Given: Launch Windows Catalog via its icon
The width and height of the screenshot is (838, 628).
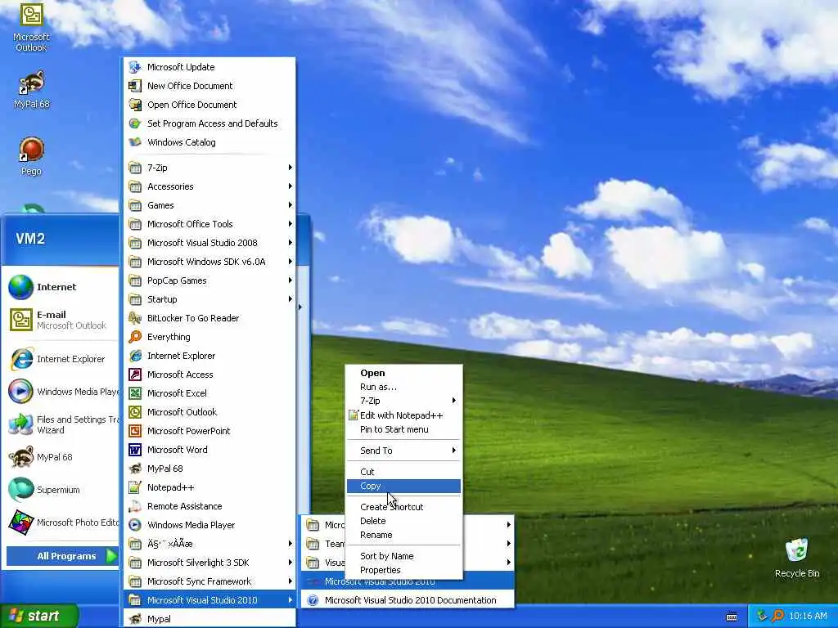Looking at the screenshot, I should [x=135, y=142].
